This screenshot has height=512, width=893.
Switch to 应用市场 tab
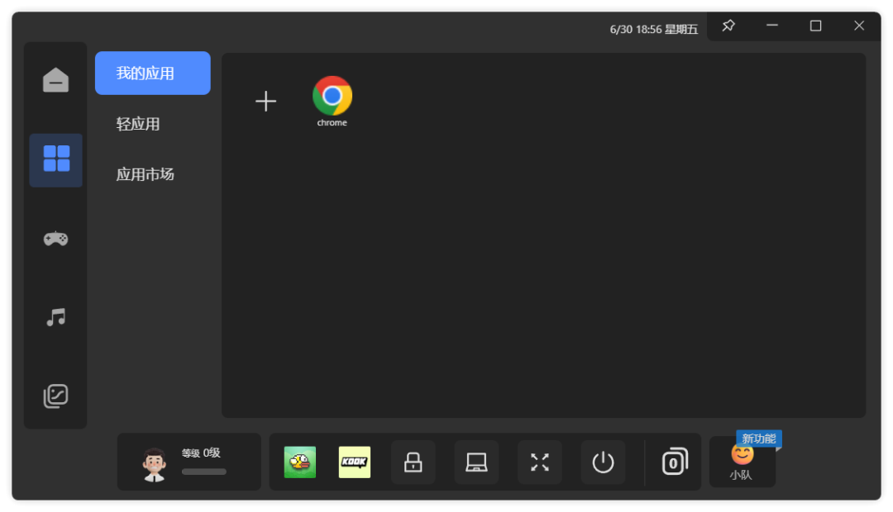click(x=146, y=174)
